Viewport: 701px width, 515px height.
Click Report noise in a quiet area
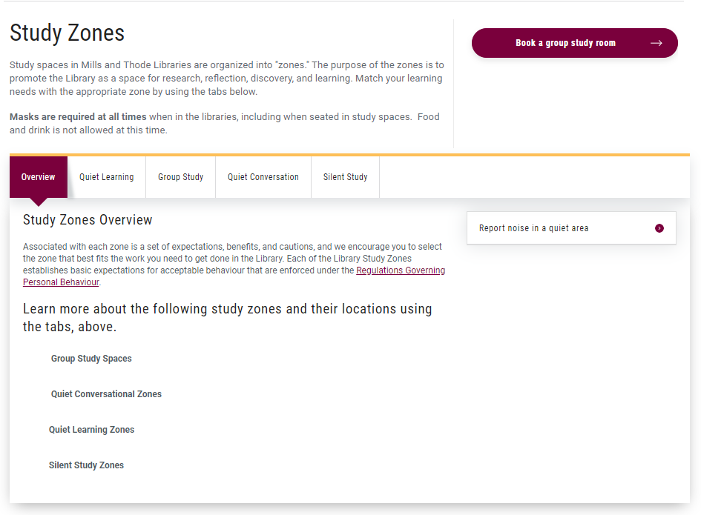pos(571,228)
